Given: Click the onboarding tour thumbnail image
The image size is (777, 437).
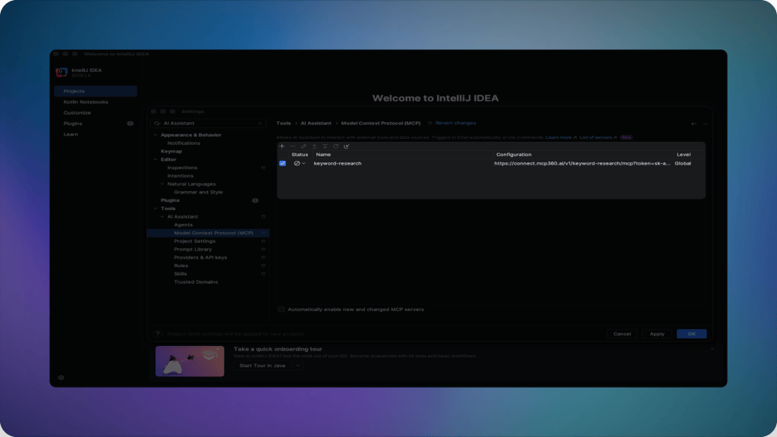Looking at the screenshot, I should [x=190, y=361].
